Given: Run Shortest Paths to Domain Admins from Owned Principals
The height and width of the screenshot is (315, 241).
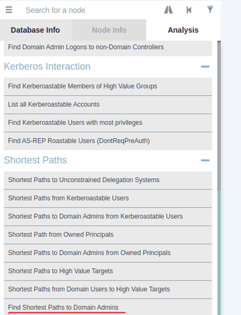Looking at the screenshot, I should (108, 253).
